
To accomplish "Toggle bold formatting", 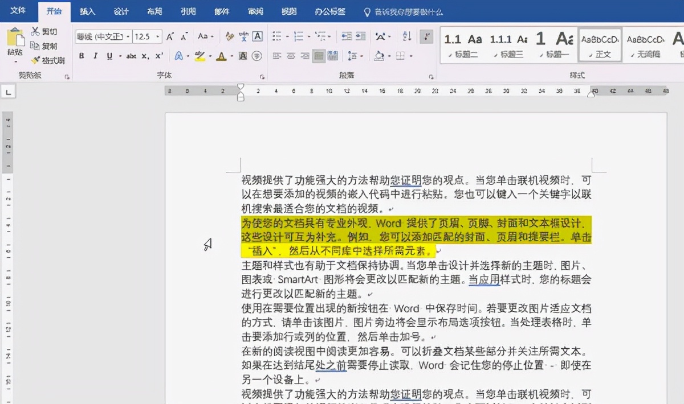I will [80, 56].
